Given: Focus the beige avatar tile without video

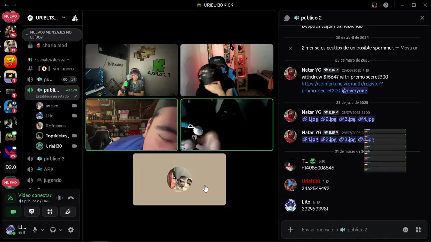Looking at the screenshot, I should click(179, 179).
